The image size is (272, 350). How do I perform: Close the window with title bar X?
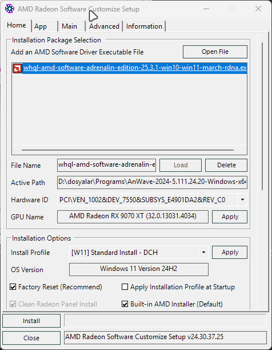point(258,9)
